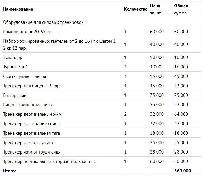Click the 'Баттерфляй' item name

point(15,95)
